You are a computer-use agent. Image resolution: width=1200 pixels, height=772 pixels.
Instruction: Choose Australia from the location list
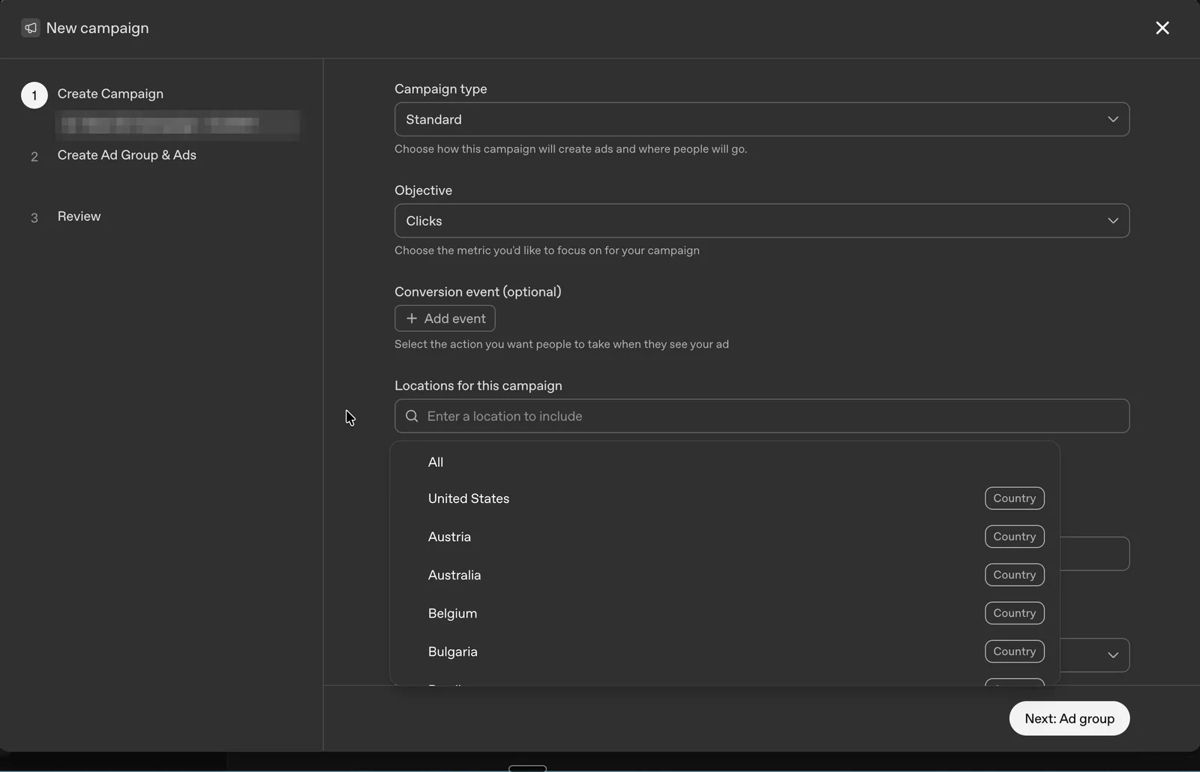(724, 575)
